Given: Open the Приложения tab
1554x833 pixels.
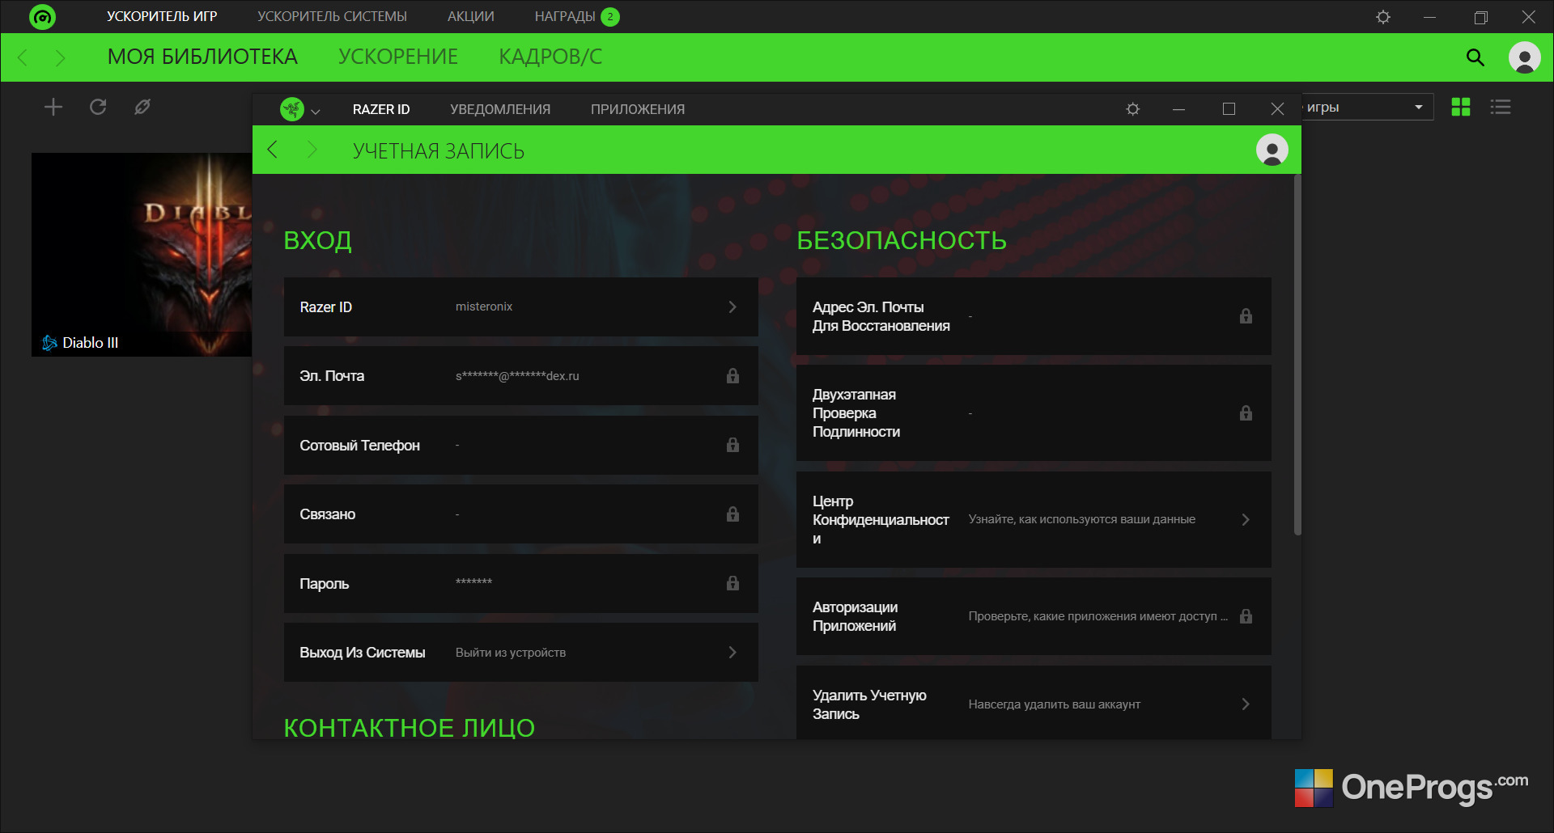Looking at the screenshot, I should 638,109.
